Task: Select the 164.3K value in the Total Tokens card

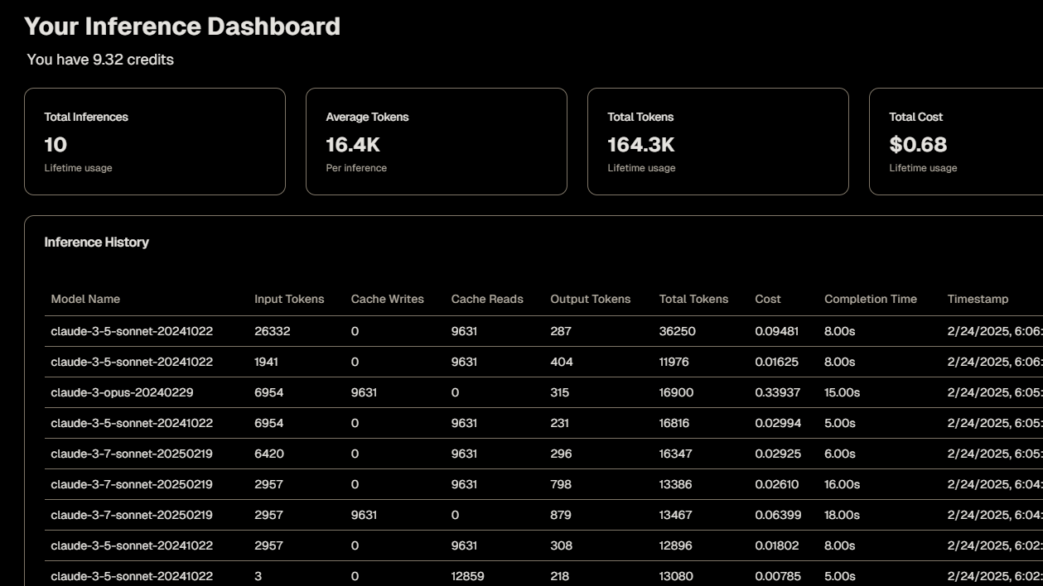Action: pyautogui.click(x=641, y=145)
